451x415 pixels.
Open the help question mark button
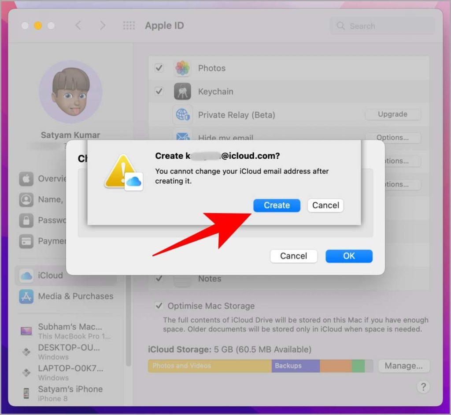point(423,386)
